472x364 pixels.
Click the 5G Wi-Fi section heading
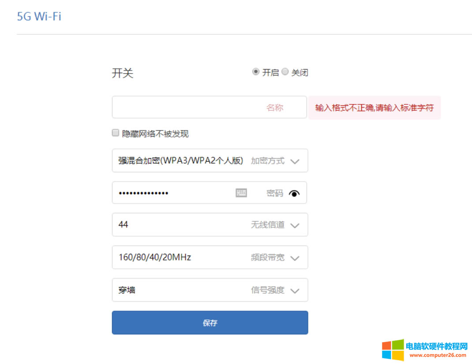click(x=39, y=17)
